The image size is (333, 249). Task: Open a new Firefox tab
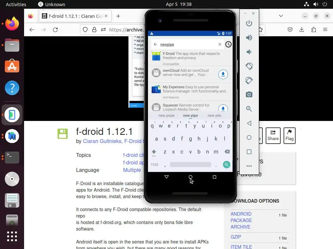pyautogui.click(x=118, y=16)
